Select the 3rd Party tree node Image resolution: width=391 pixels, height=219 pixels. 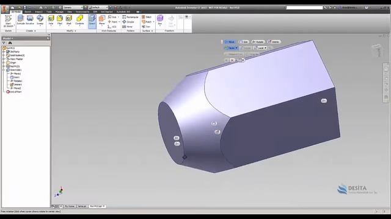tap(13, 52)
